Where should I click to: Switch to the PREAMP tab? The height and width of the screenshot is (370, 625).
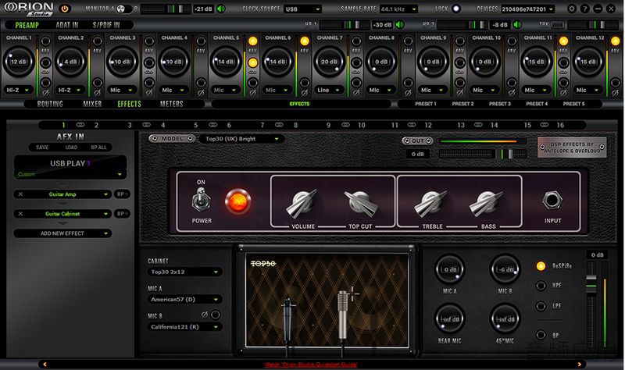(27, 25)
